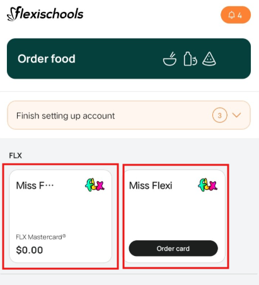Click the bottle icon in Order food
The width and height of the screenshot is (259, 285).
coord(190,59)
